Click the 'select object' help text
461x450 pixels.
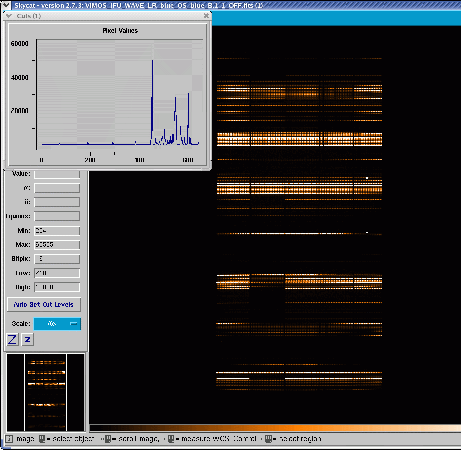point(74,439)
